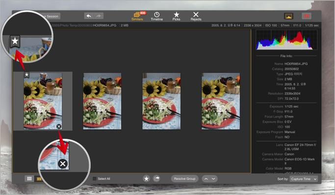Click the Exposure Program value Manual
This screenshot has height=195, width=335.
tap(290, 132)
